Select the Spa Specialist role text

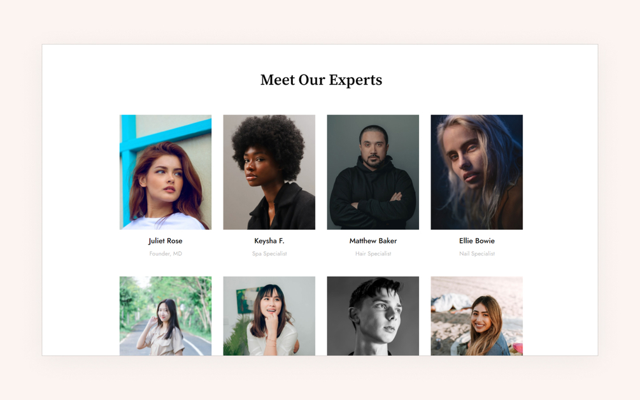point(269,254)
